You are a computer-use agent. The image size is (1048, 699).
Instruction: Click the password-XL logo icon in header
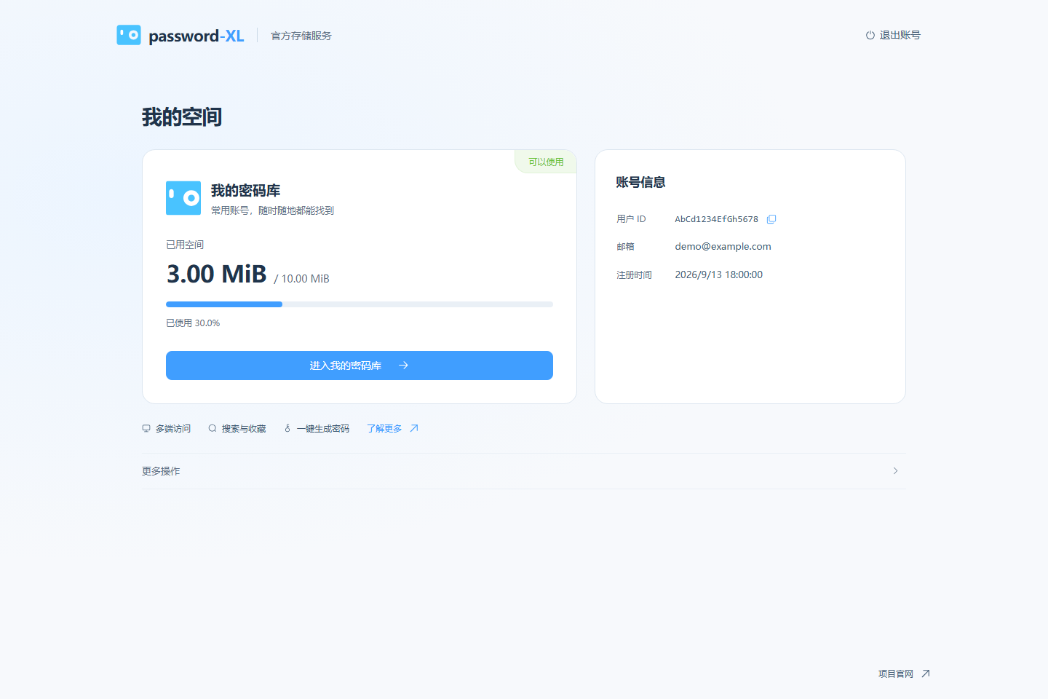coord(129,35)
